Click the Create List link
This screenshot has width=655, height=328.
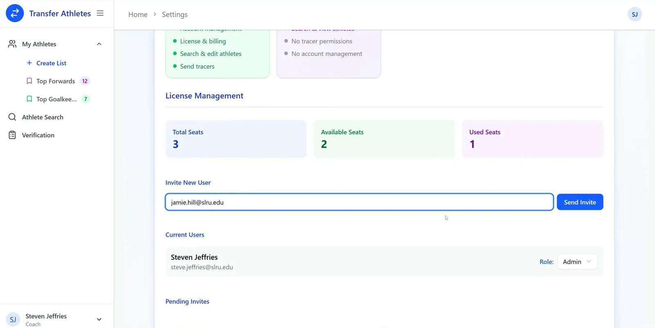coord(51,63)
